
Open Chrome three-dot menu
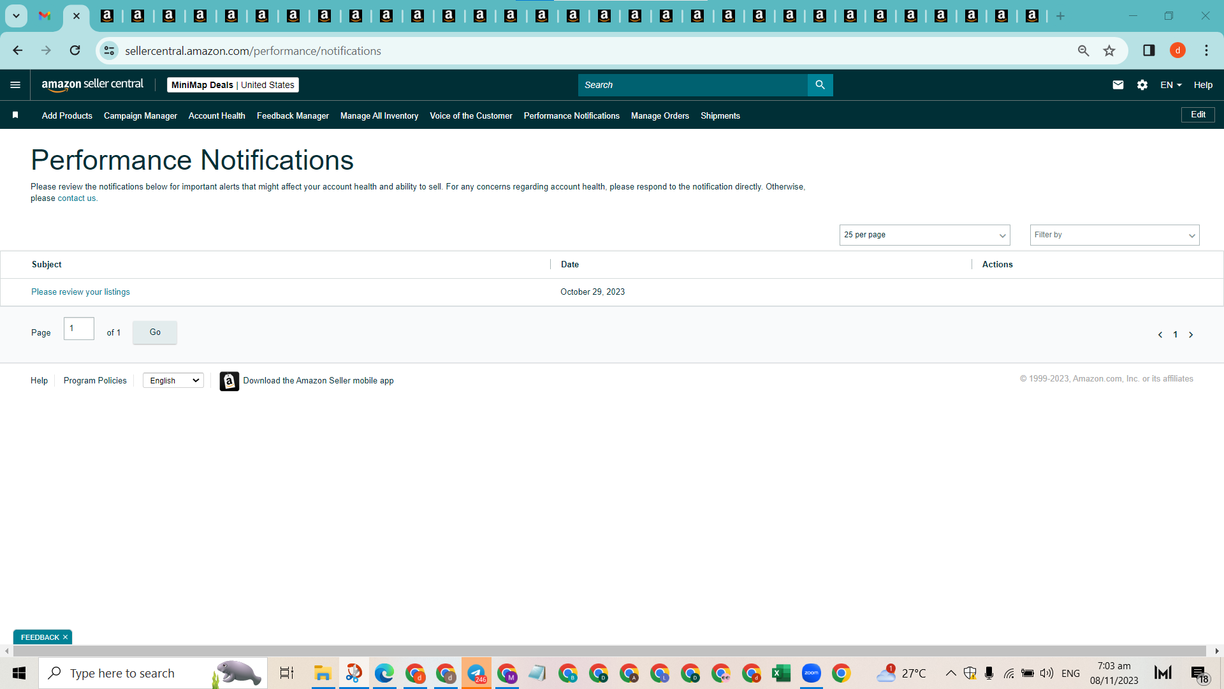point(1206,50)
